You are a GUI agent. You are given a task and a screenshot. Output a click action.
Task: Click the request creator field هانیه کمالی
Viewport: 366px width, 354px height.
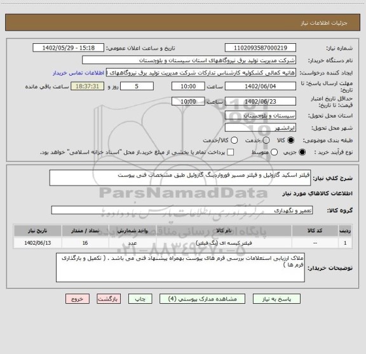201,72
